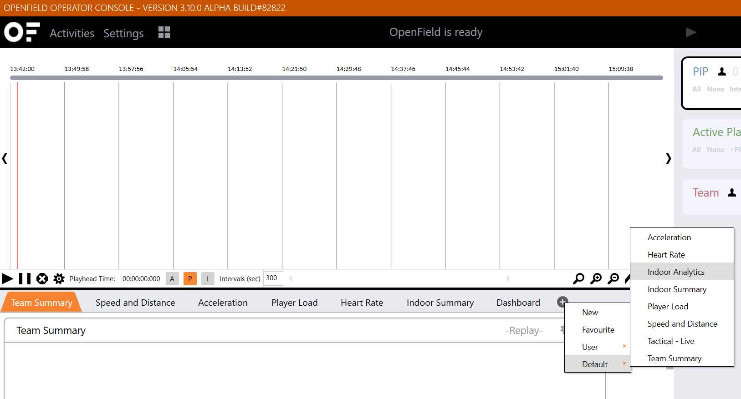This screenshot has width=741, height=399.
Task: Open the Settings menu
Action: click(123, 33)
